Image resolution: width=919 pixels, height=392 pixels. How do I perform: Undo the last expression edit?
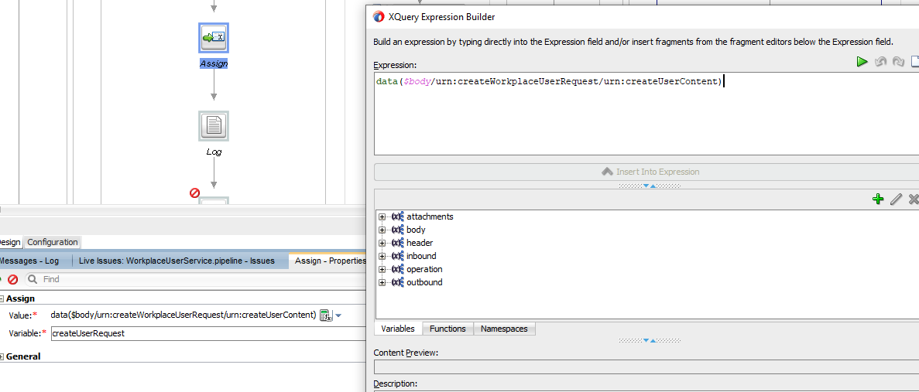click(880, 61)
